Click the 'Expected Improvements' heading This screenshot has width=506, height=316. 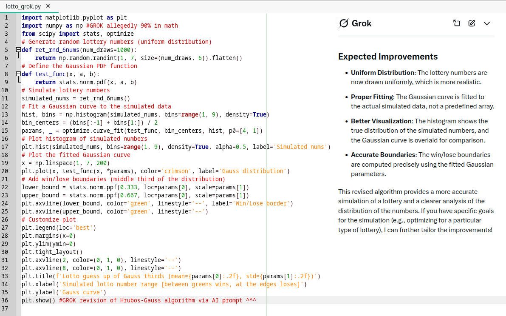coord(387,57)
